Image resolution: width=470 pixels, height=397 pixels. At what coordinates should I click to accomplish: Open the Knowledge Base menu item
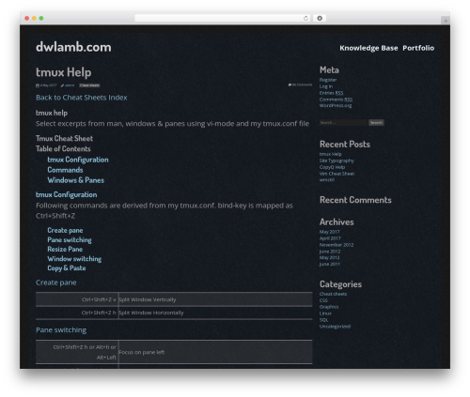click(x=368, y=48)
